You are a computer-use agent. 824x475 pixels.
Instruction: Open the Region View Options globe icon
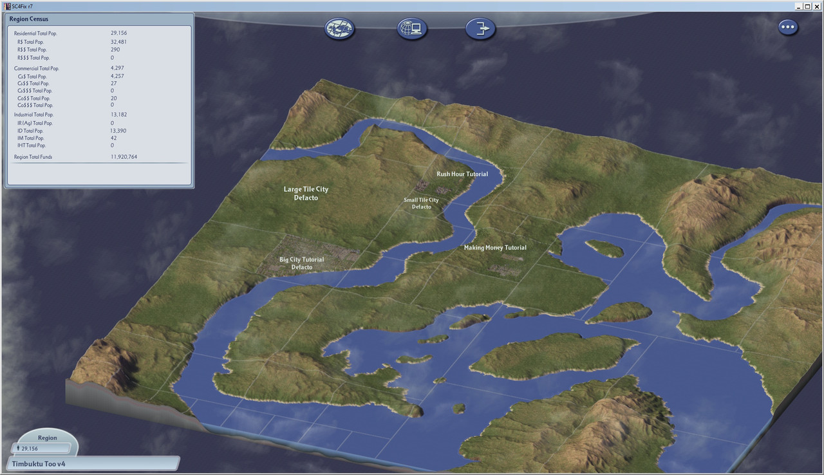tap(340, 28)
